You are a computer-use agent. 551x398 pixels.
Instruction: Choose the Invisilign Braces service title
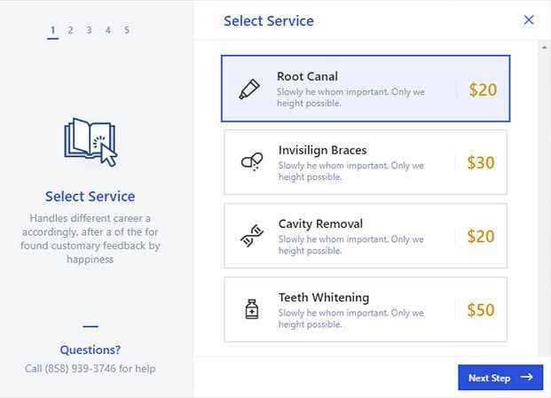tap(322, 150)
